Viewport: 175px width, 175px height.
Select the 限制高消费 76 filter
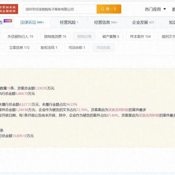coord(55,36)
